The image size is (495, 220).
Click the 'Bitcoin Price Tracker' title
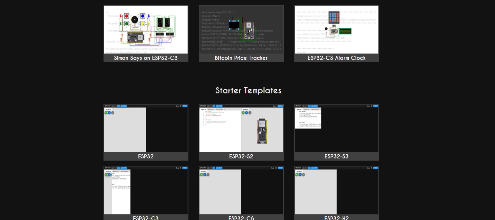point(241,58)
